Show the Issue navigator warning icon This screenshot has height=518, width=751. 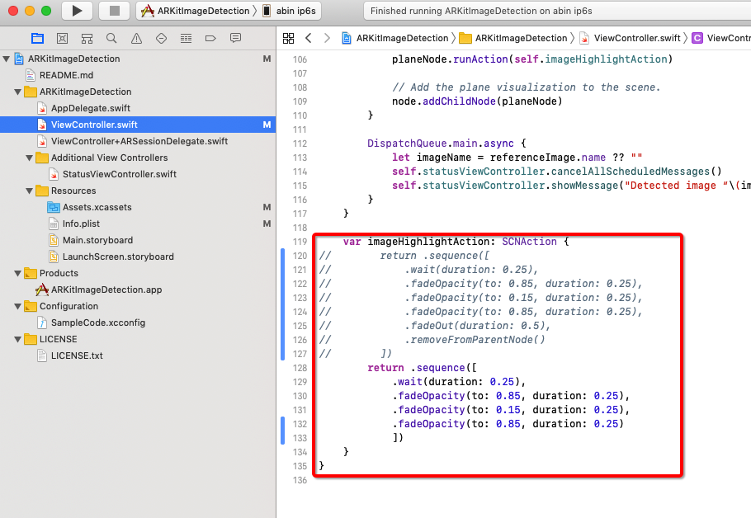(x=136, y=38)
